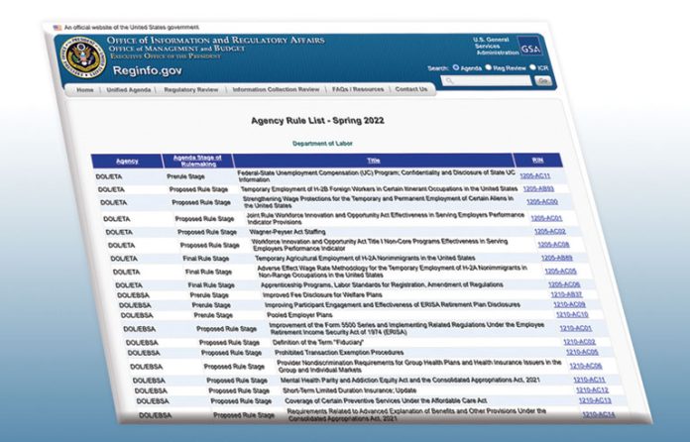Open RIN link 1210-AC02
Viewport: 690px width, 442px height.
point(579,342)
